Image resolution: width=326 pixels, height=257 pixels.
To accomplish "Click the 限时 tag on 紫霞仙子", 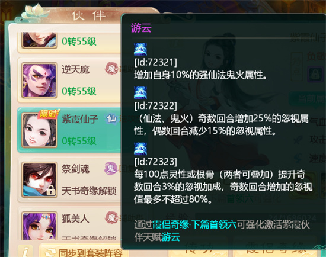I will [49, 114].
